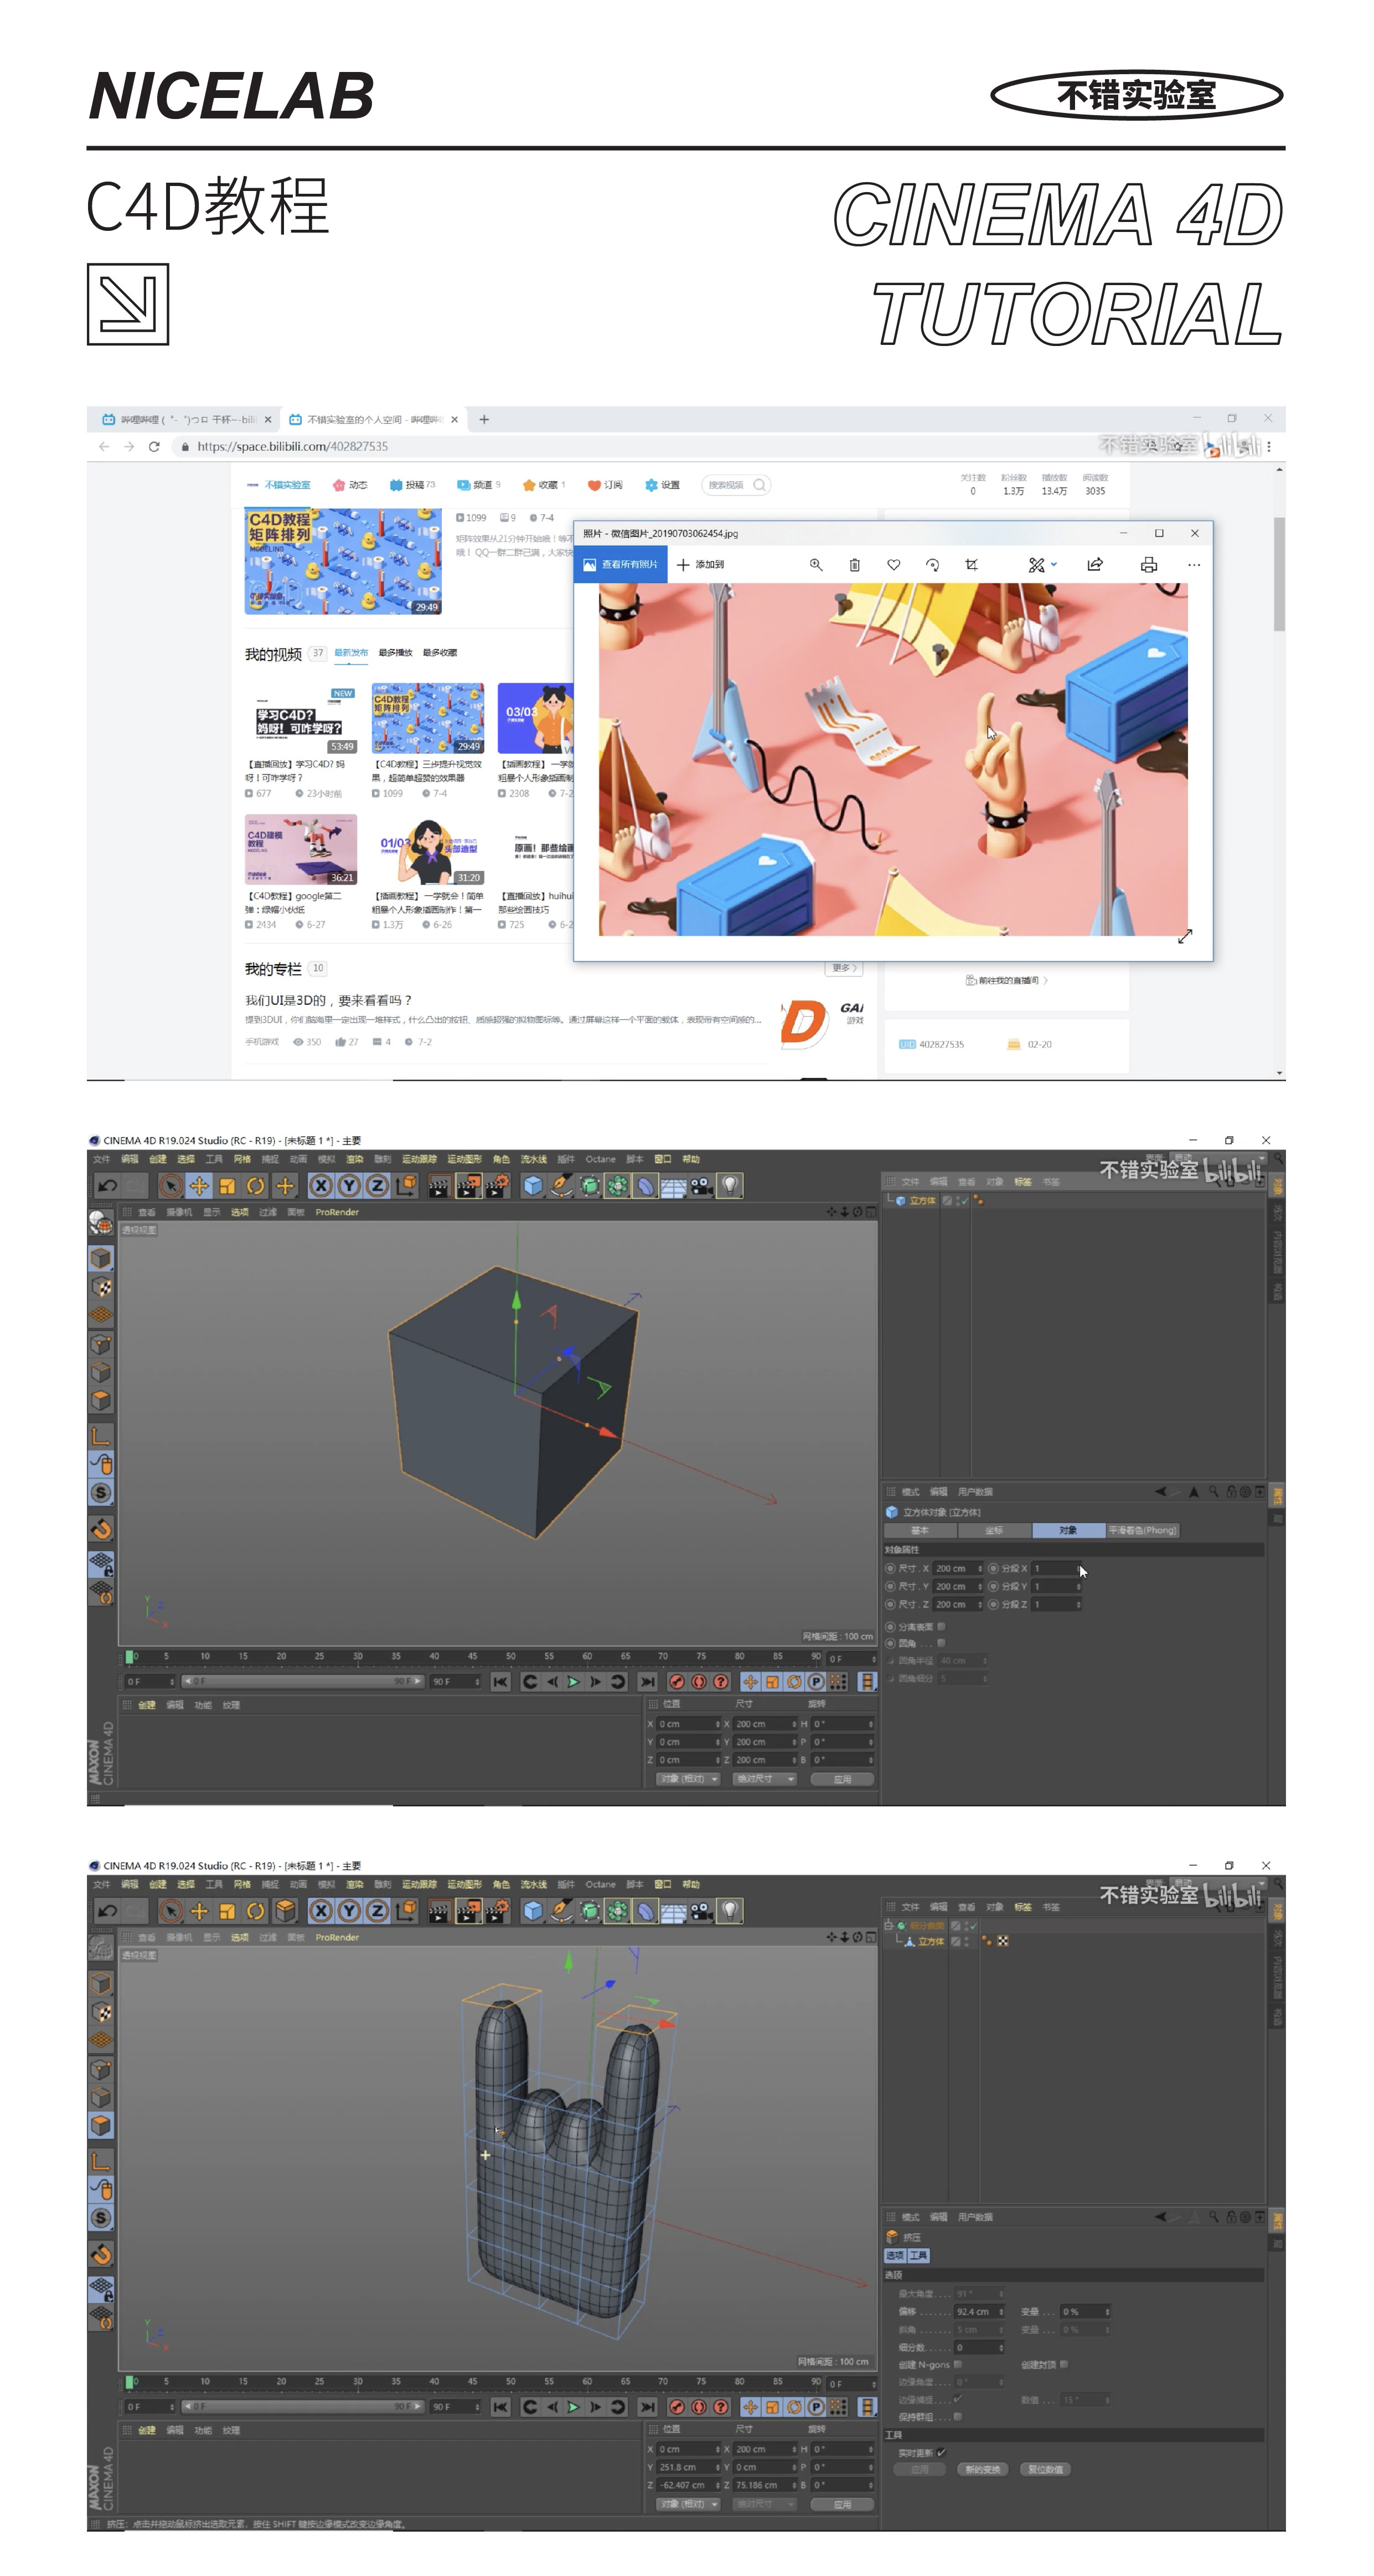1374x2576 pixels.
Task: Click the 复位数值 button
Action: (1045, 2469)
